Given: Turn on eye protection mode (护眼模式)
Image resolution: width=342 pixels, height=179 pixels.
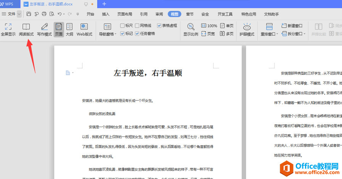Looking at the screenshot, I should (x=247, y=29).
